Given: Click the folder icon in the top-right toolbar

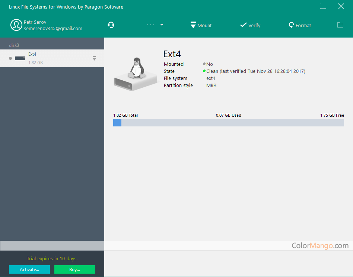Looking at the screenshot, I should (340, 25).
